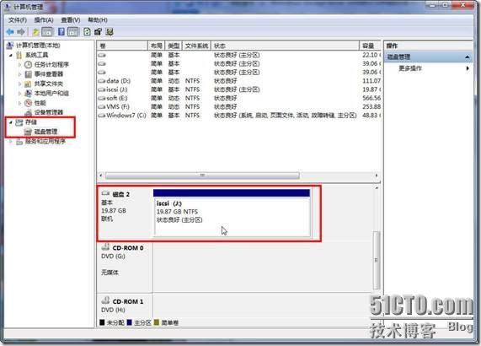Open the 文件(F) menu

click(18, 20)
